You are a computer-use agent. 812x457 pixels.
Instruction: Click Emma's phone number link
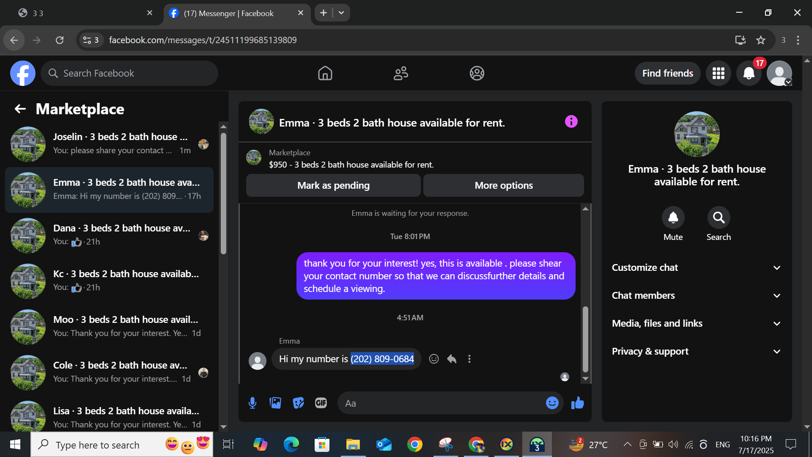(x=382, y=359)
